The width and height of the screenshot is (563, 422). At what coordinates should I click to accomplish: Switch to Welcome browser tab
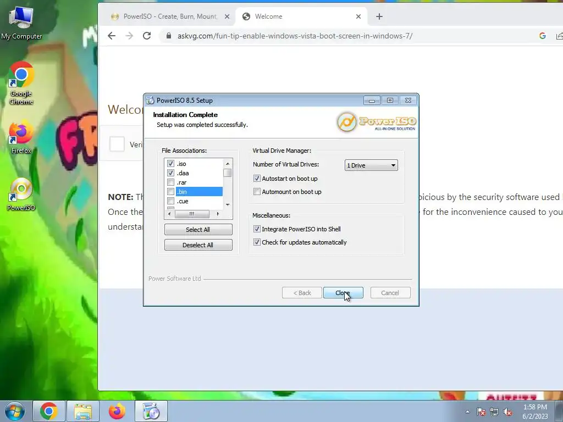coord(302,16)
